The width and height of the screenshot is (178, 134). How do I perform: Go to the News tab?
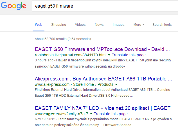[x=99, y=25]
